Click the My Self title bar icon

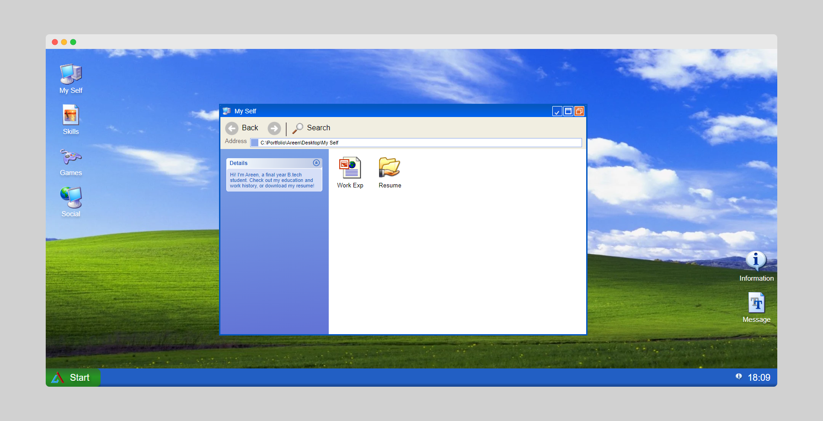[227, 111]
